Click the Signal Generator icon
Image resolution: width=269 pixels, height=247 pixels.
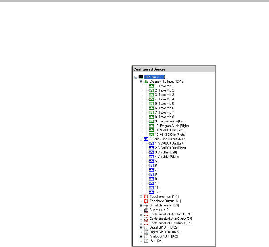146,205
